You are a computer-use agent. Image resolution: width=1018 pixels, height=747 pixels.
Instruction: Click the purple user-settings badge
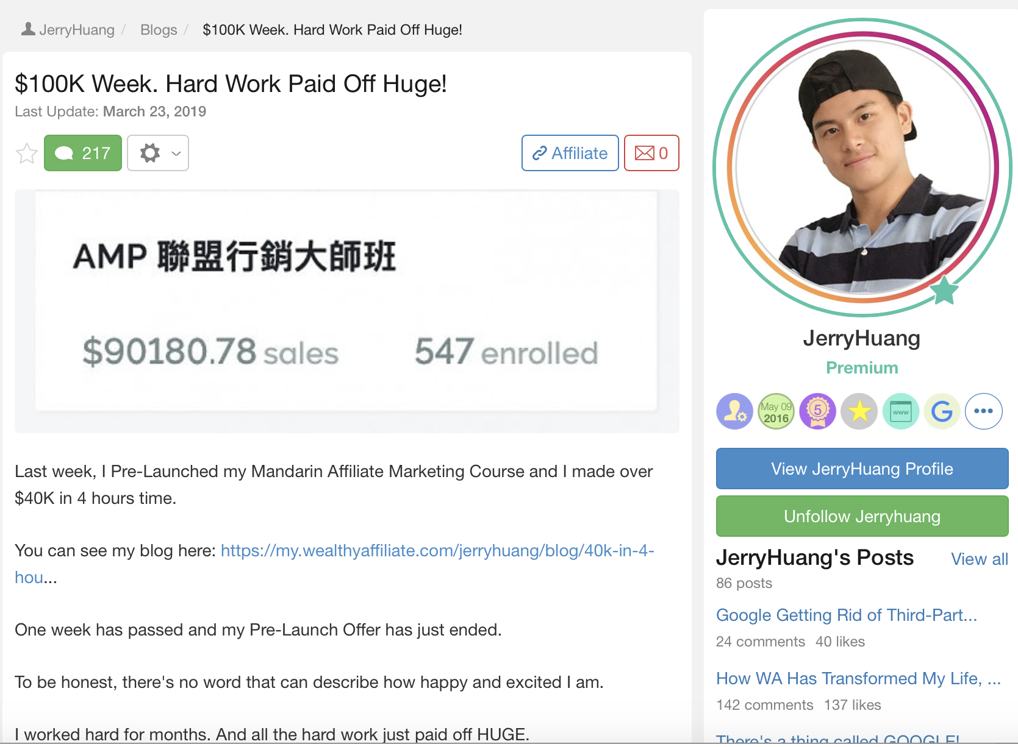click(734, 411)
